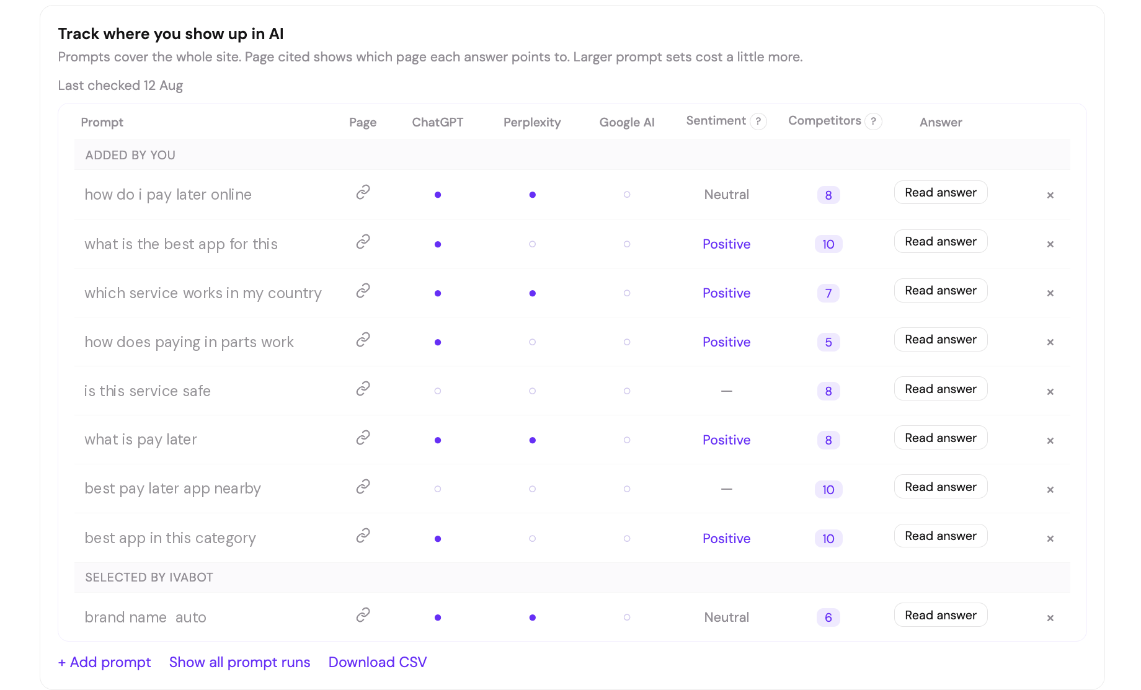
Task: Remove the 'which service works in my country' prompt
Action: (1050, 293)
